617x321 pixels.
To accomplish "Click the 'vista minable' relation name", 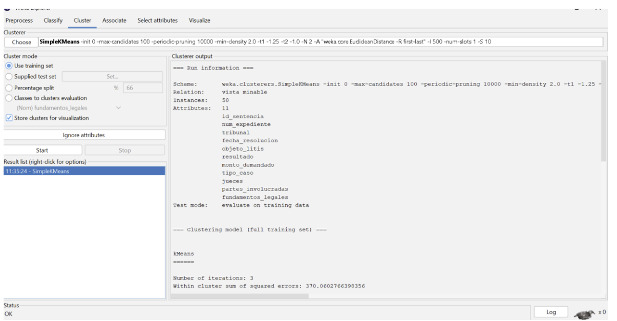I will pos(244,92).
